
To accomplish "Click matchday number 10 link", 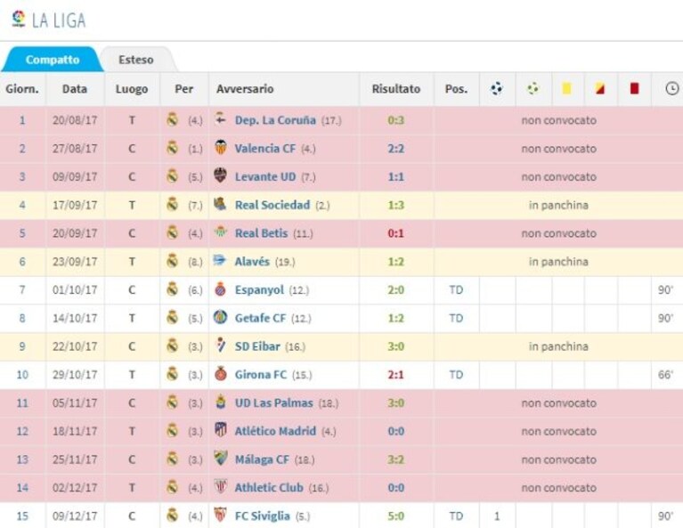I will 22,375.
